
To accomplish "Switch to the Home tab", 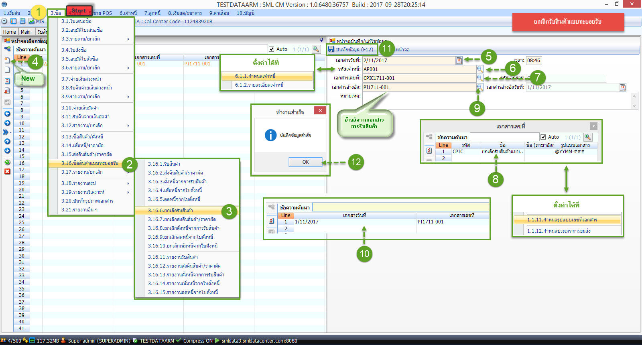I will pos(10,32).
